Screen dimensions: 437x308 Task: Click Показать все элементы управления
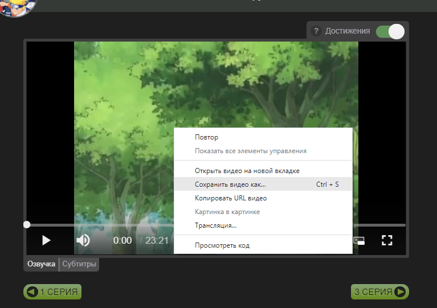click(x=263, y=151)
